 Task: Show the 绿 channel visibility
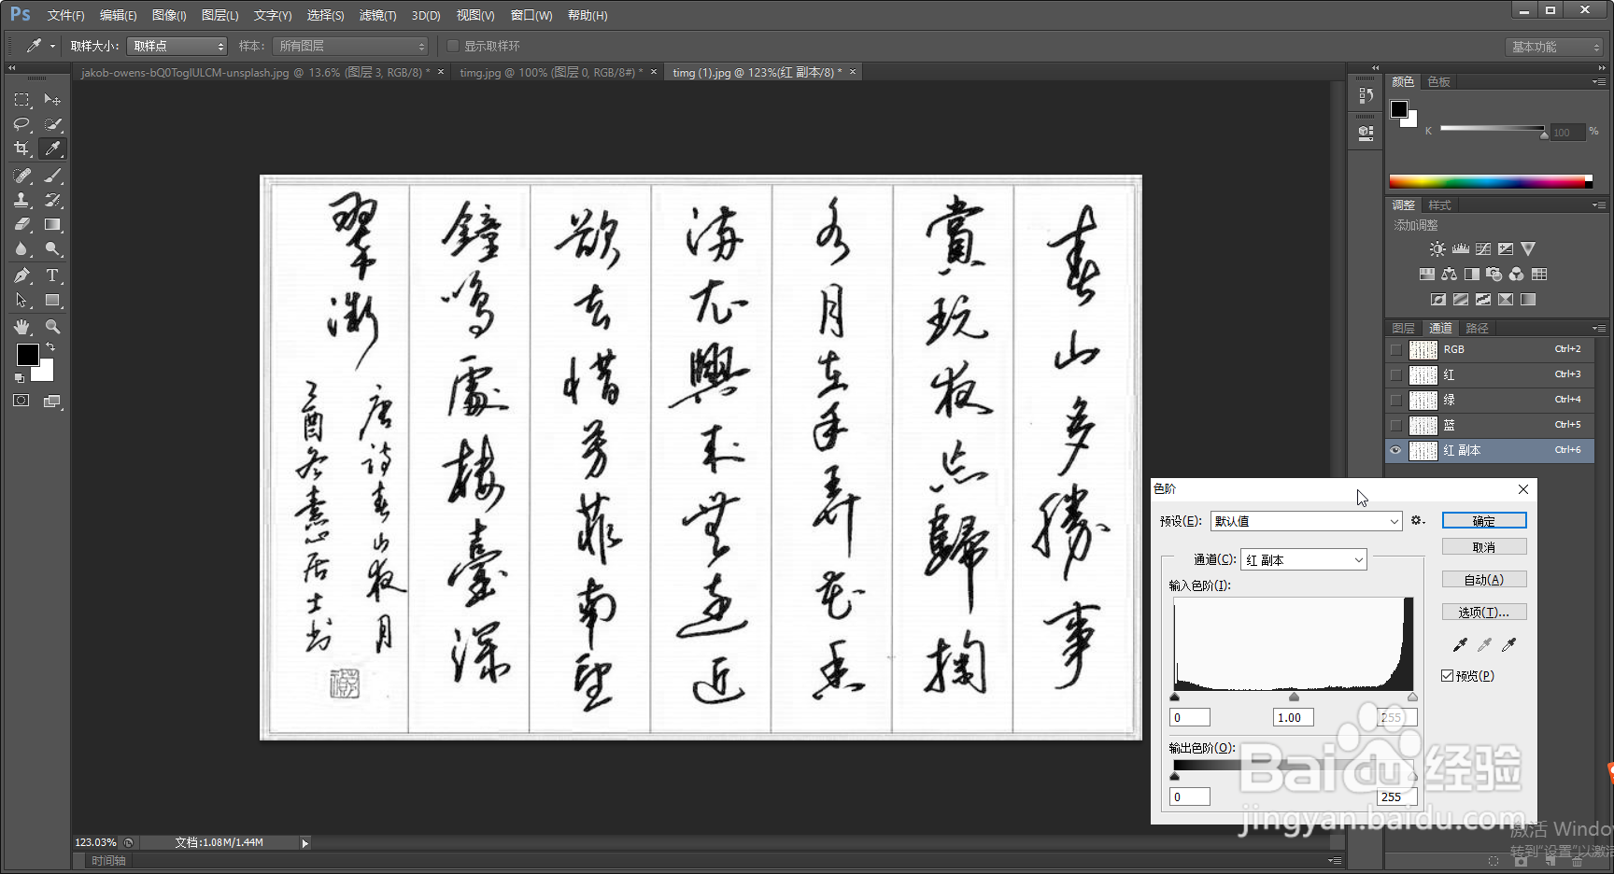click(x=1395, y=400)
